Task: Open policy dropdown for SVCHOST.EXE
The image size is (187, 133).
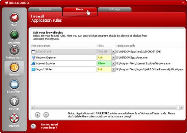Action: click(113, 51)
